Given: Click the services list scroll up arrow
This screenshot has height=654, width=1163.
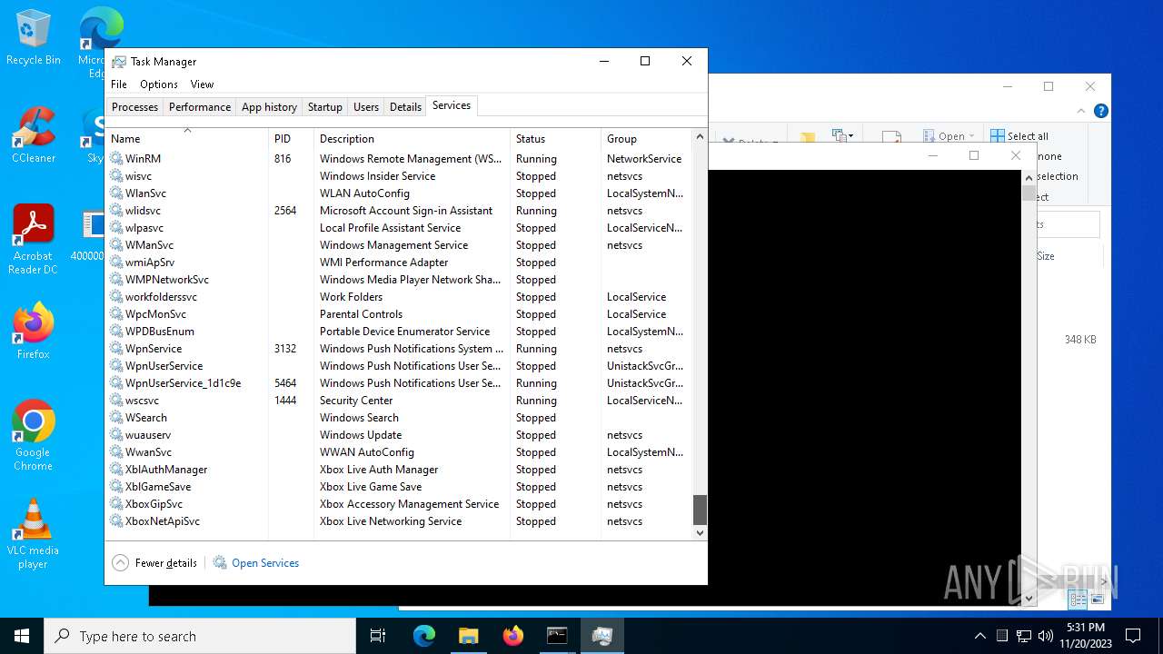Looking at the screenshot, I should (700, 136).
